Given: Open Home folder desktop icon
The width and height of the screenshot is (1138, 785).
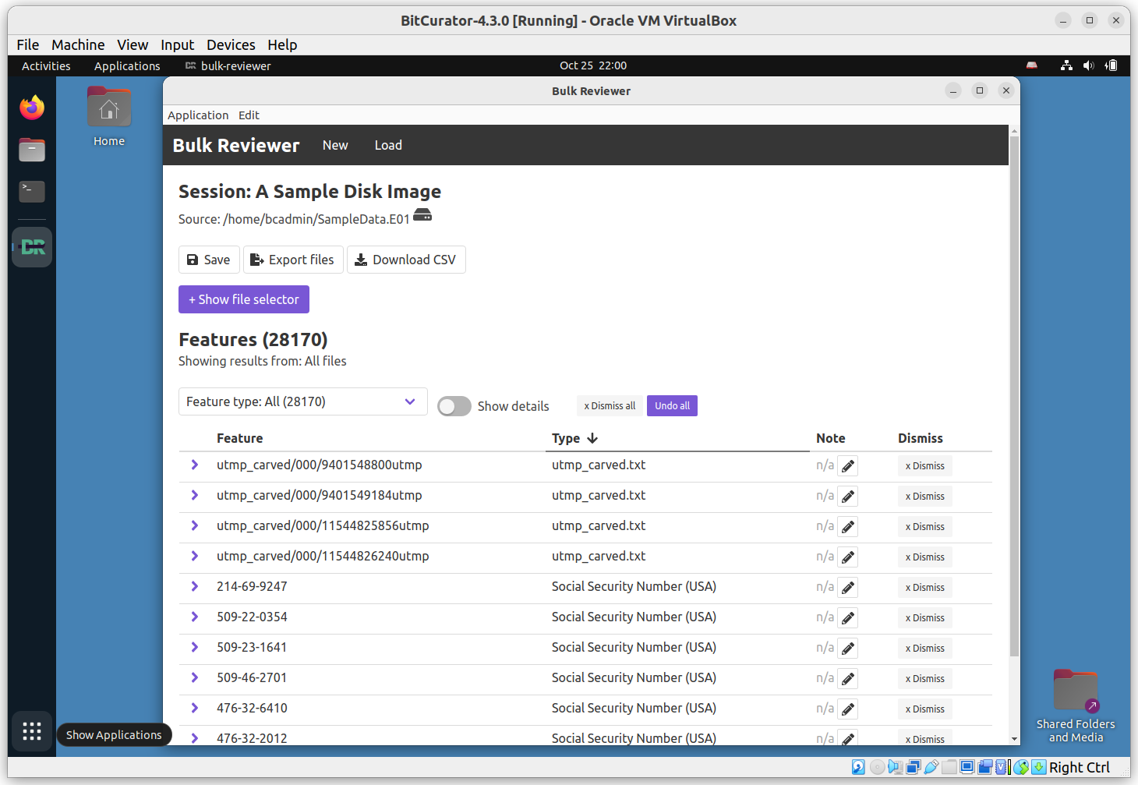Looking at the screenshot, I should pyautogui.click(x=109, y=117).
